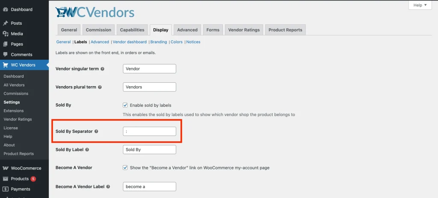This screenshot has width=438, height=198.
Task: Click the Products box icon
Action: (x=5, y=179)
